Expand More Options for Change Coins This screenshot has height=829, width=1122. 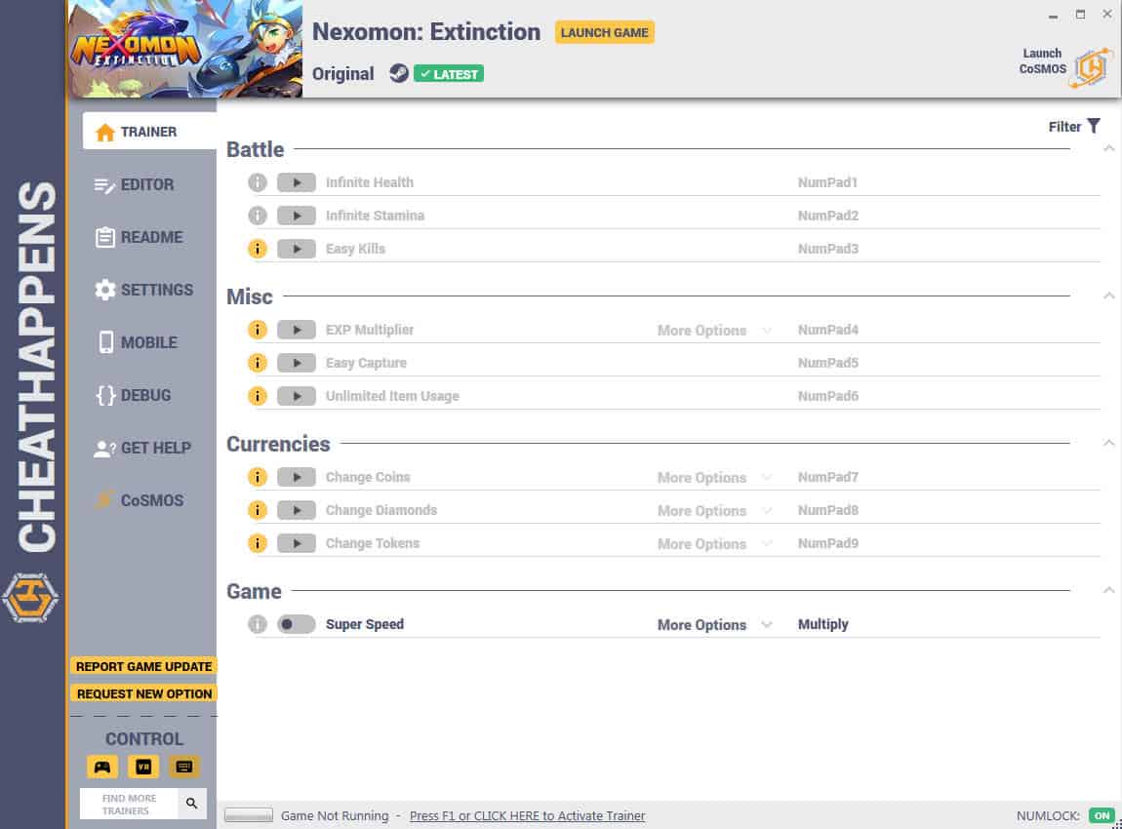pyautogui.click(x=714, y=478)
